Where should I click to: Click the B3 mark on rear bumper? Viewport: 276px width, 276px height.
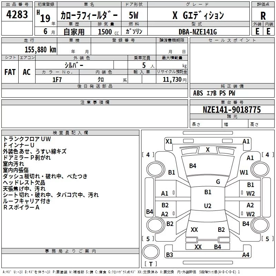[169, 255]
